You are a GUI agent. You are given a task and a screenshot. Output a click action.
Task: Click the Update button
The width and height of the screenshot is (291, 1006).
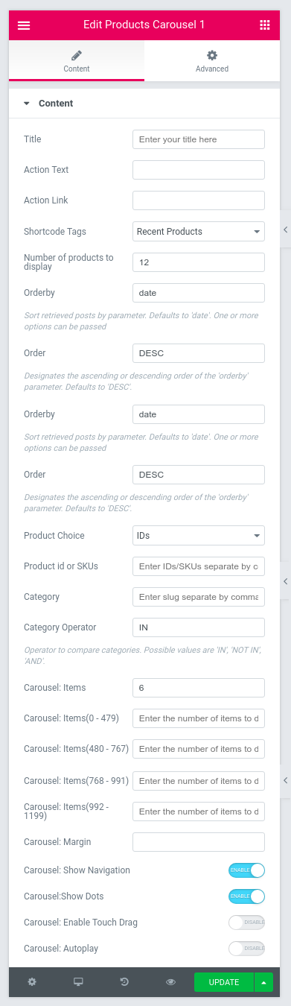(224, 982)
